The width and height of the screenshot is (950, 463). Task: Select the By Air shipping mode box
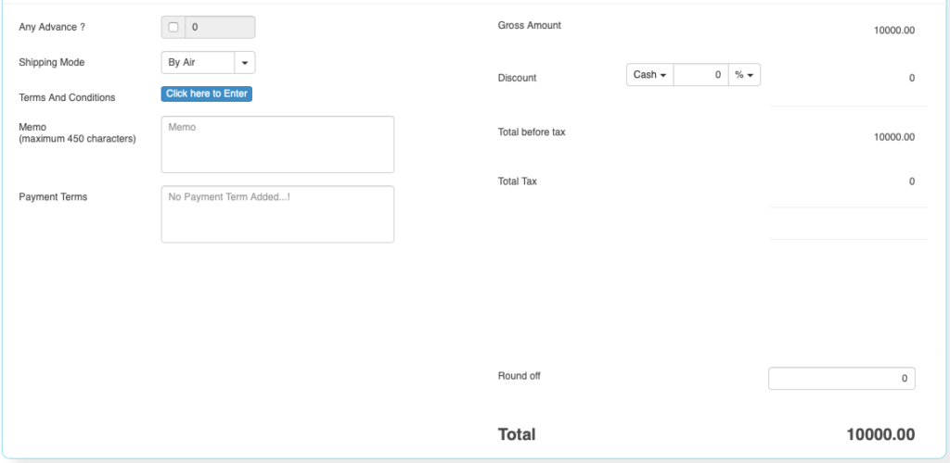click(198, 62)
